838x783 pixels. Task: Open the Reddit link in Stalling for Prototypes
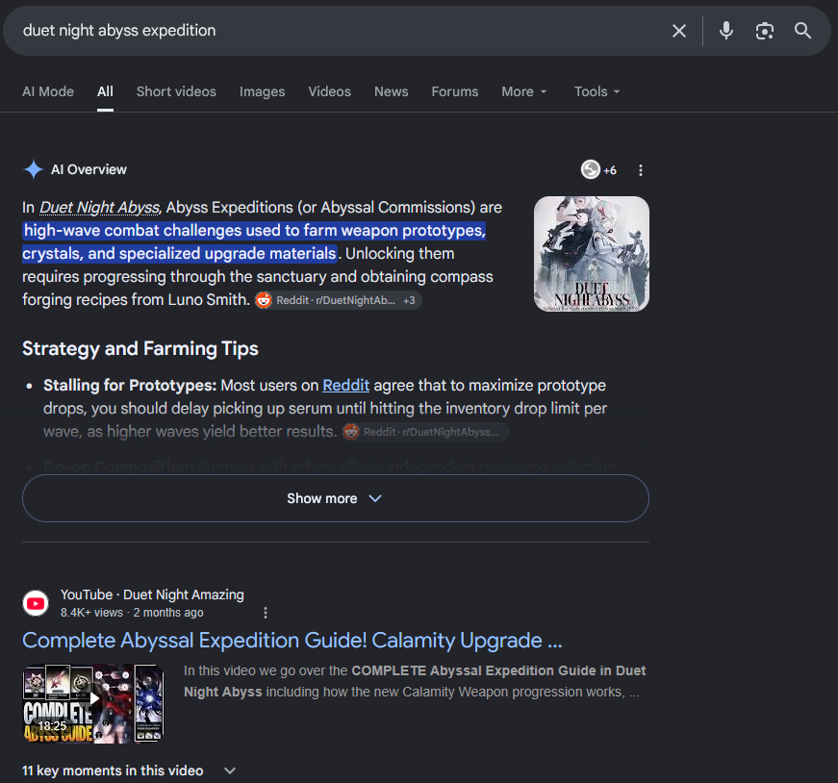click(345, 386)
